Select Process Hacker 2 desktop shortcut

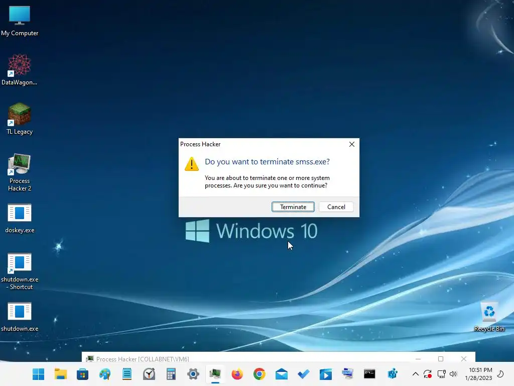(x=20, y=173)
